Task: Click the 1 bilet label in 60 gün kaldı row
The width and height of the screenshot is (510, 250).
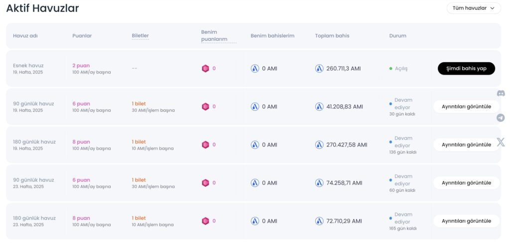Action: pos(138,180)
